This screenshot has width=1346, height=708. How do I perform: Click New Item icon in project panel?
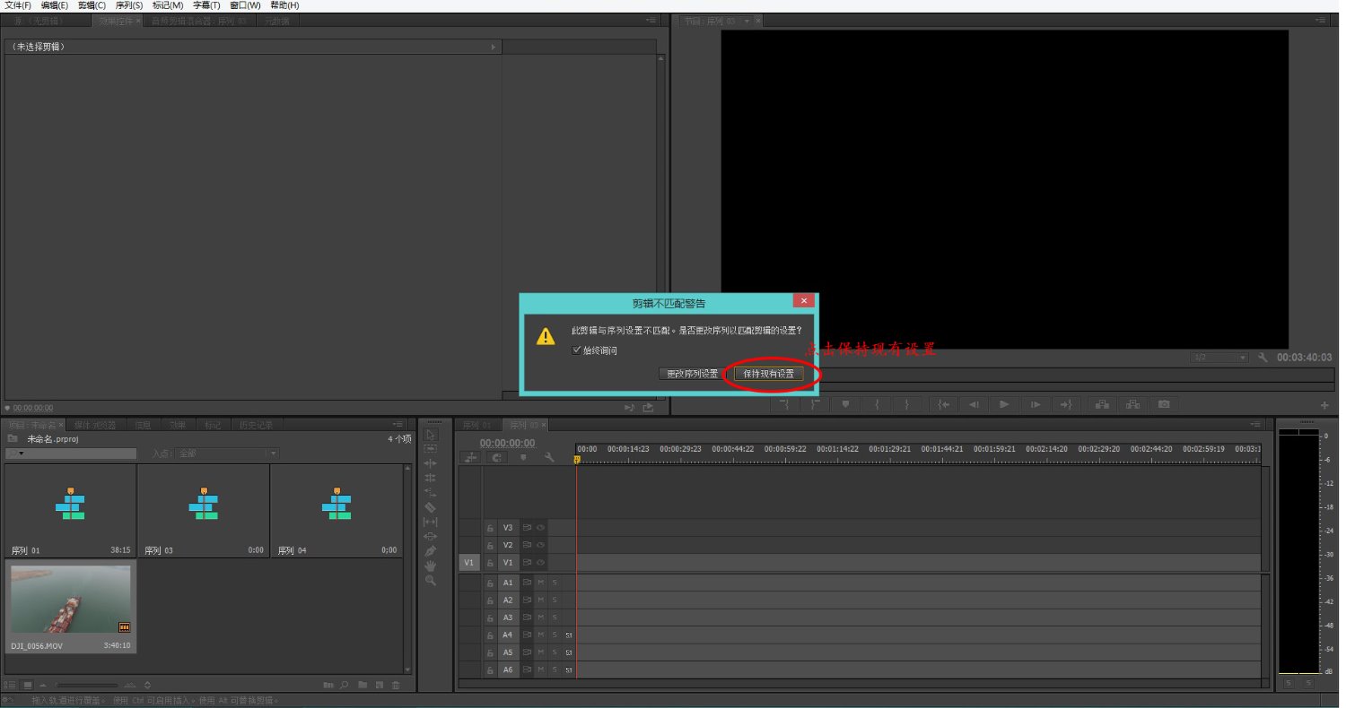(x=380, y=685)
